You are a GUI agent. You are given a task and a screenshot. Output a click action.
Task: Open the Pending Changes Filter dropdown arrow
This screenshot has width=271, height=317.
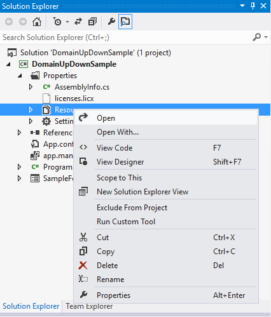(67, 22)
